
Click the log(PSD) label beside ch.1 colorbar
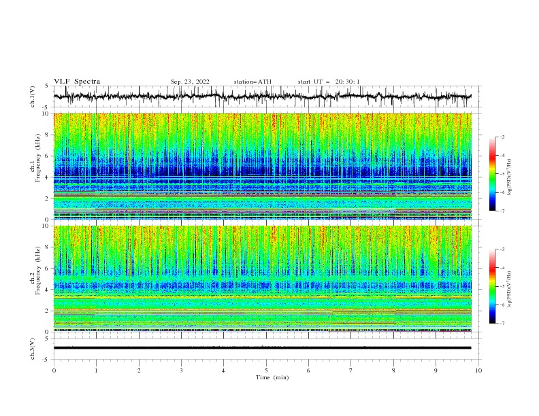[x=510, y=177]
